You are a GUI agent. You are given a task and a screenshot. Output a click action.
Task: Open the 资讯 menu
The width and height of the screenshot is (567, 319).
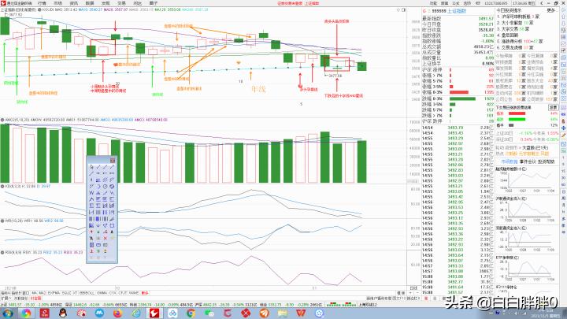[74, 3]
